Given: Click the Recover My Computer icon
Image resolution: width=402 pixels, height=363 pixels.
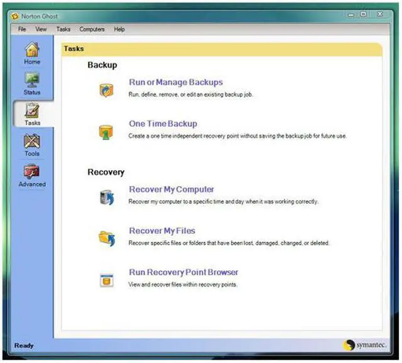Looking at the screenshot, I should click(x=107, y=197).
